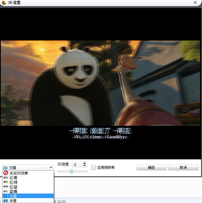
Task: Click the red/blue glasses icon
Action: click(6, 187)
